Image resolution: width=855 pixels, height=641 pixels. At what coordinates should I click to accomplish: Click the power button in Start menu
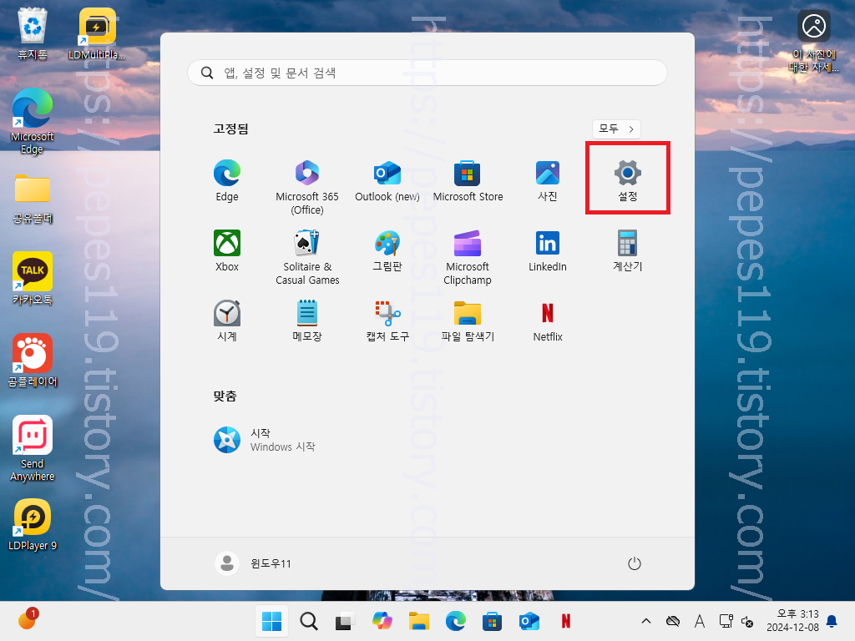(635, 563)
